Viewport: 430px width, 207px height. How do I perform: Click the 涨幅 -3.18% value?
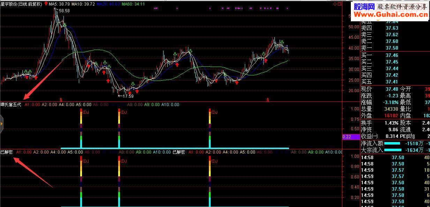pos(390,102)
